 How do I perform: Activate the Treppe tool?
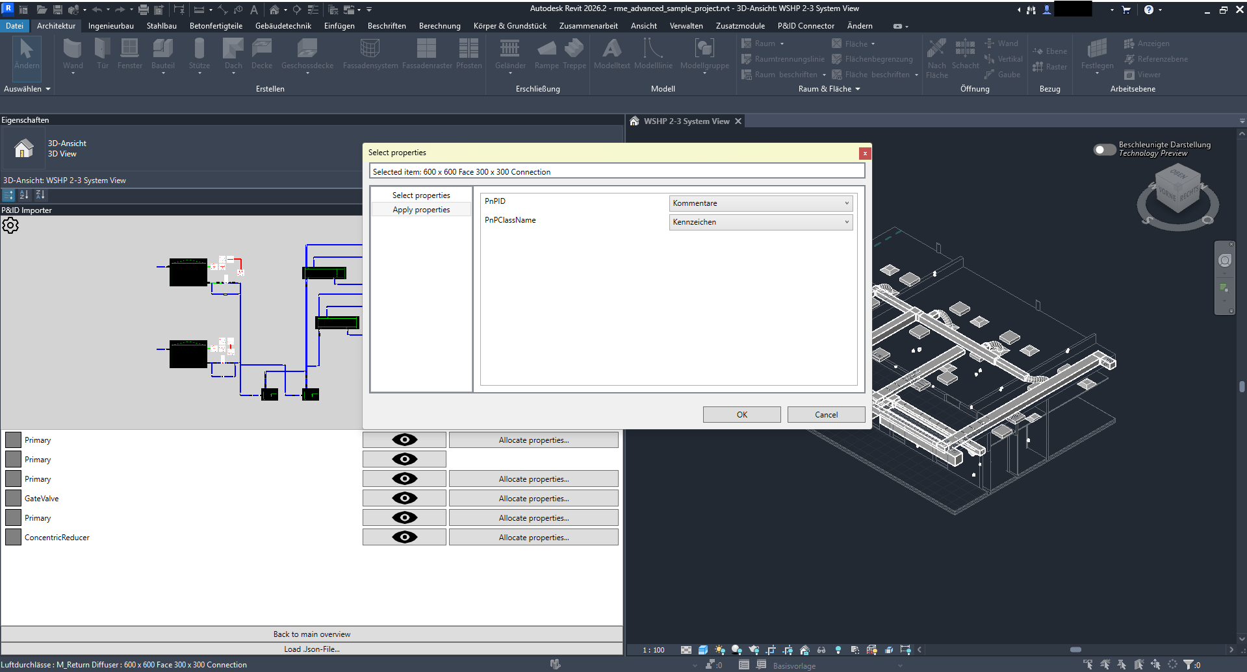coord(574,55)
